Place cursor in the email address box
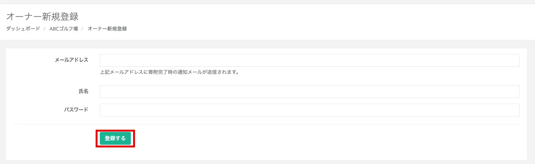 click(309, 60)
